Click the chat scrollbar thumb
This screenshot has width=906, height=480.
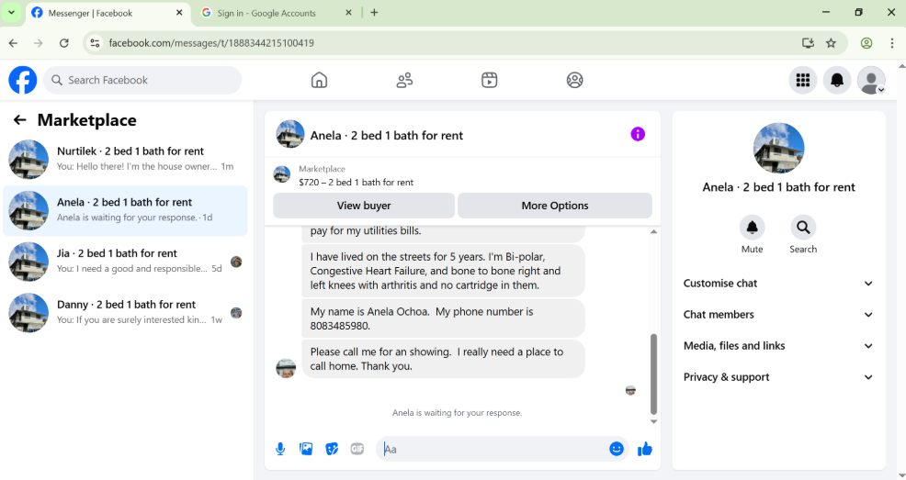653,374
